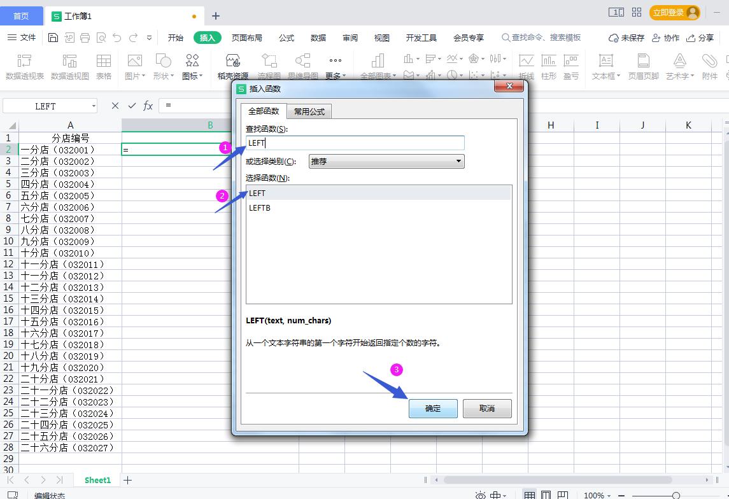Toggle eye protection mode icon in status bar
This screenshot has width=729, height=499.
point(481,495)
